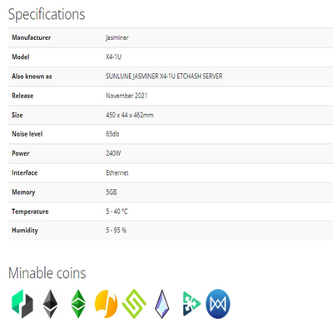Click the size value '450 x 44 x 462mm'
The height and width of the screenshot is (333, 333).
point(130,115)
